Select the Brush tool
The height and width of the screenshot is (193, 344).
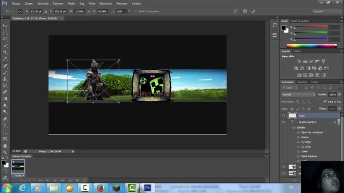5,72
